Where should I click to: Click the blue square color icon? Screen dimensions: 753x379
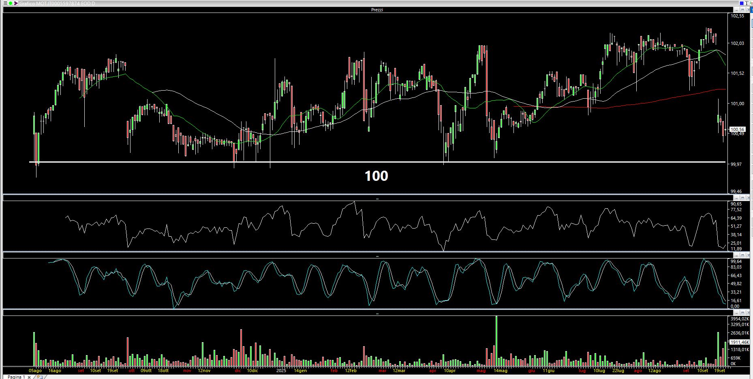click(x=741, y=3)
